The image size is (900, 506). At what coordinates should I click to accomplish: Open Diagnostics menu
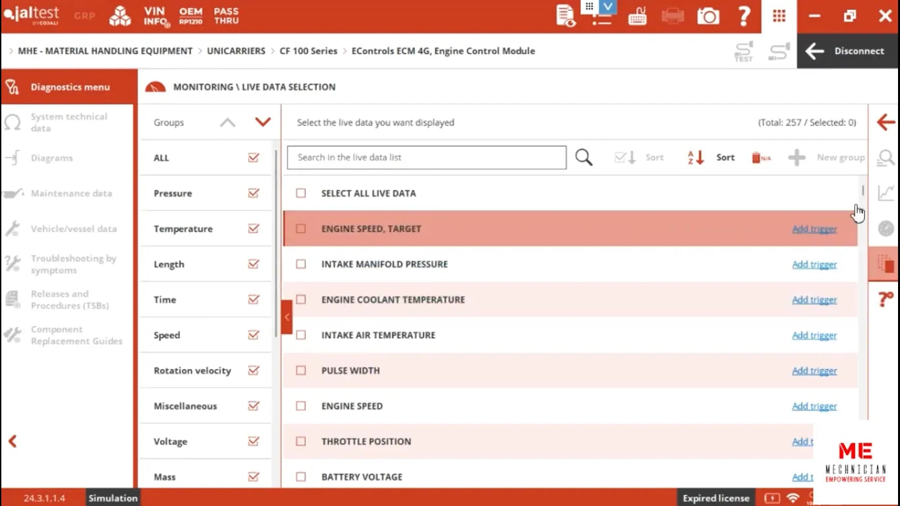[69, 87]
